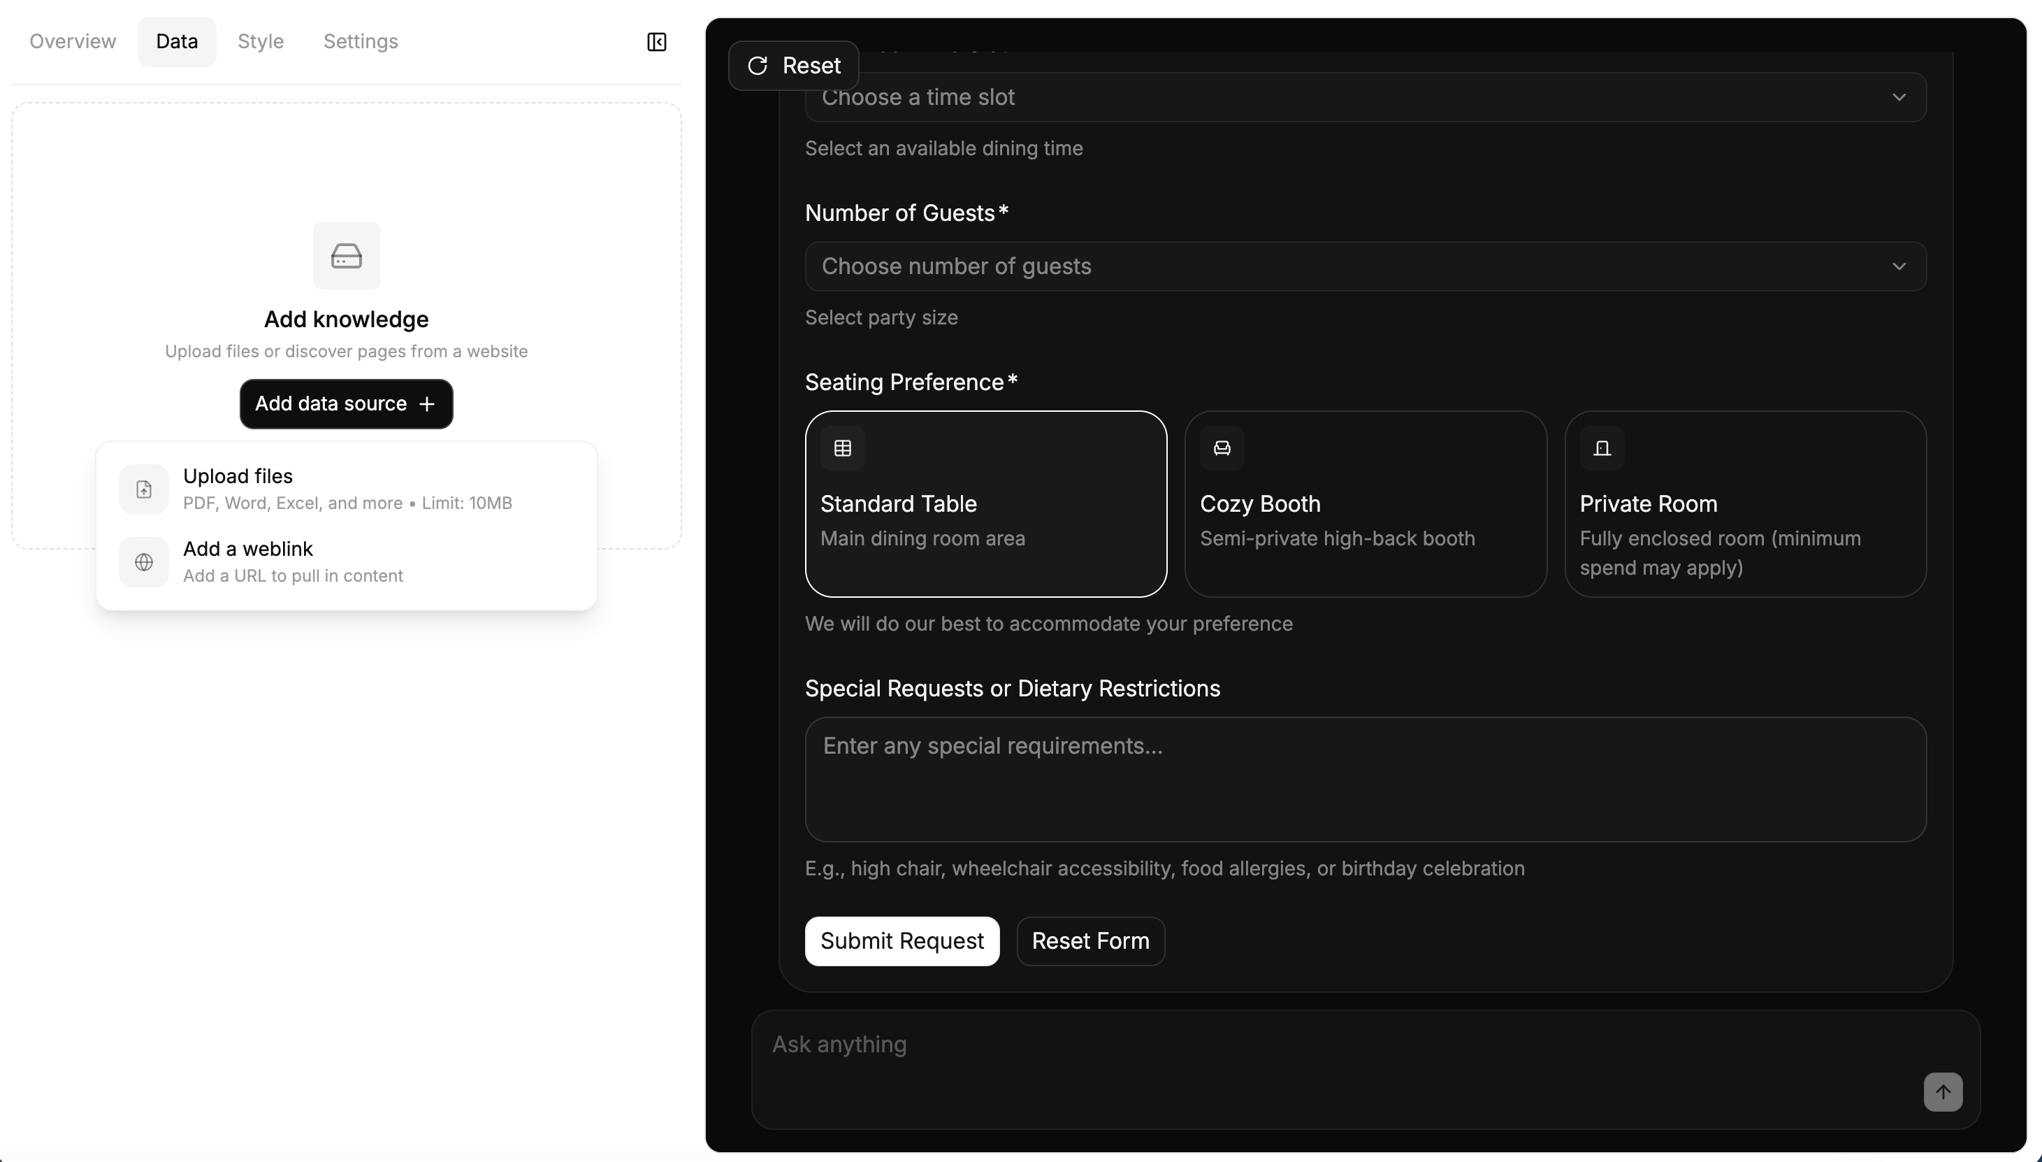The width and height of the screenshot is (2042, 1162).
Task: Select Standard Table seating option
Action: (x=986, y=503)
